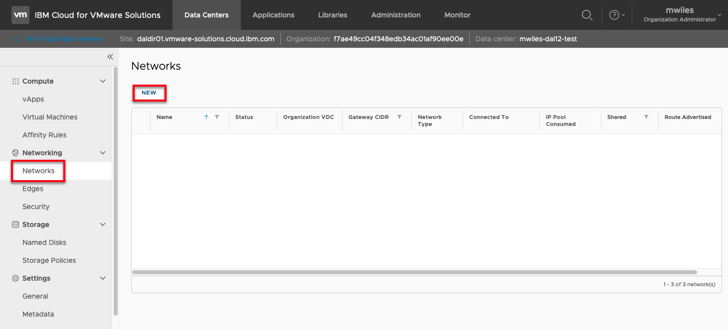This screenshot has height=329, width=728.
Task: Open the search magnifier icon
Action: (x=587, y=15)
